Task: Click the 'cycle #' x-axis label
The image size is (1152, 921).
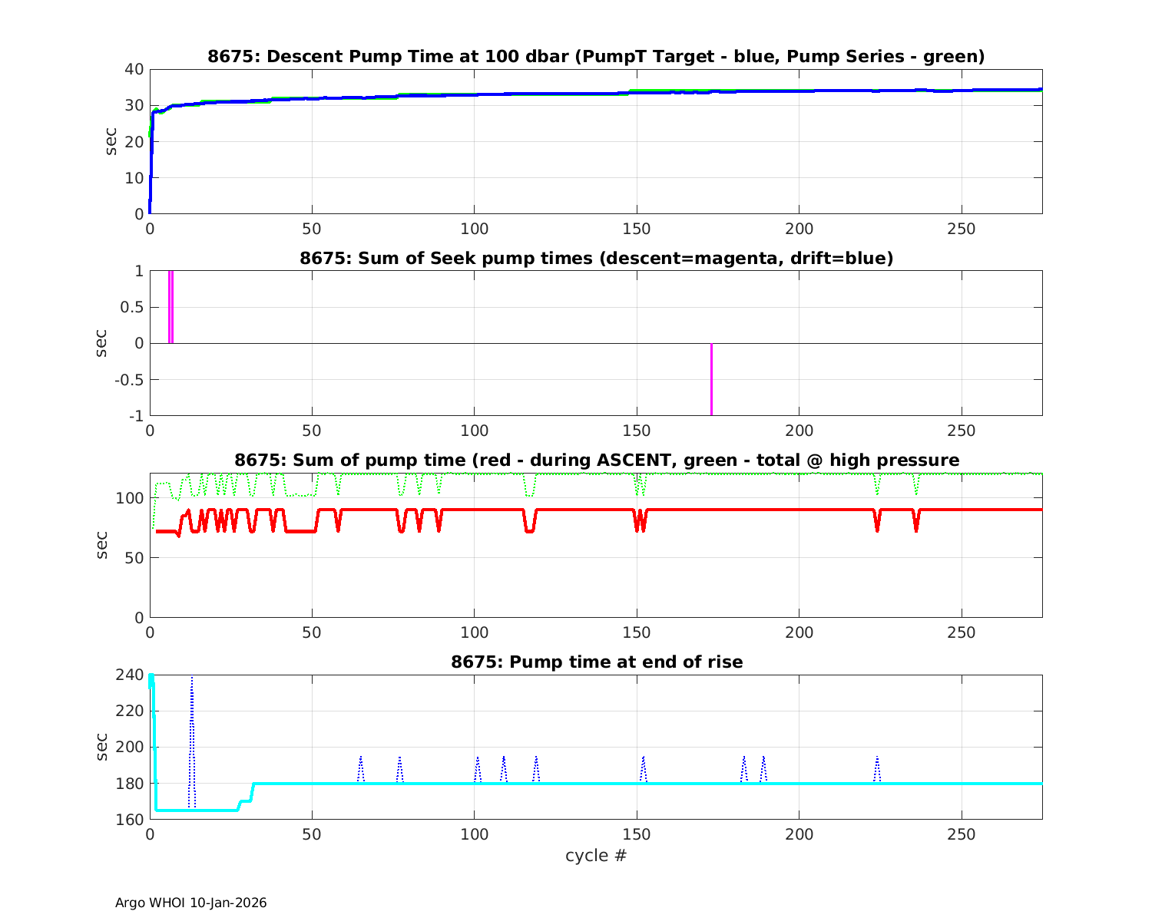Action: point(596,856)
